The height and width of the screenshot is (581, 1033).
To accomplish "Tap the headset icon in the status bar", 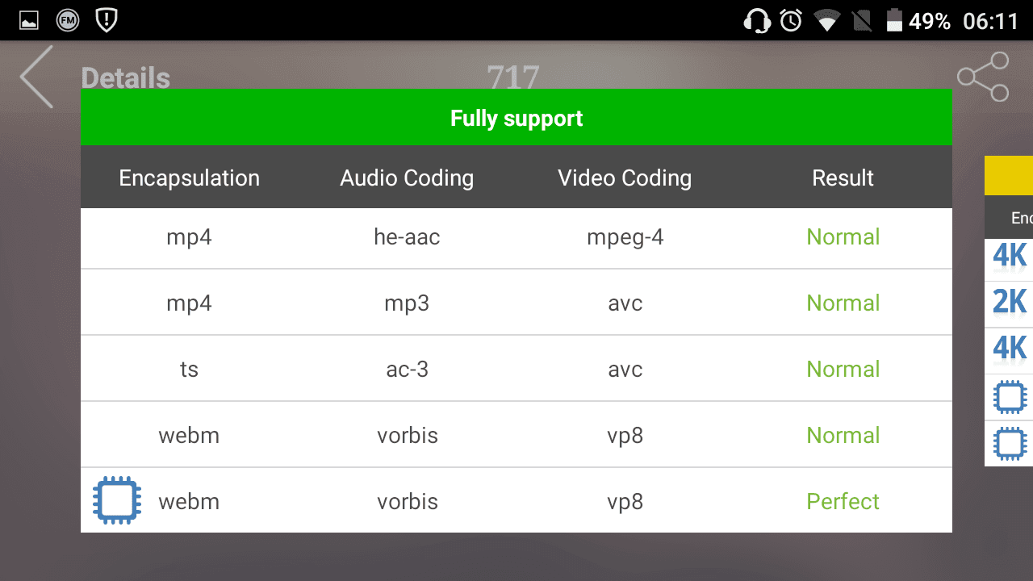I will [x=757, y=20].
